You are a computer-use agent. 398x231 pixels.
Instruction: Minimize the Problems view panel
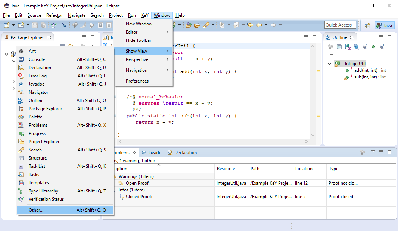pos(381,151)
